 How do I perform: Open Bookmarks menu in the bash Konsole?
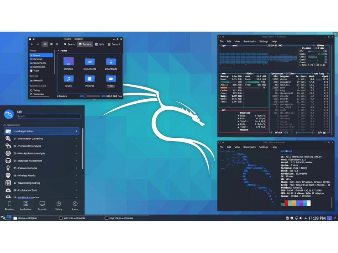click(x=249, y=41)
